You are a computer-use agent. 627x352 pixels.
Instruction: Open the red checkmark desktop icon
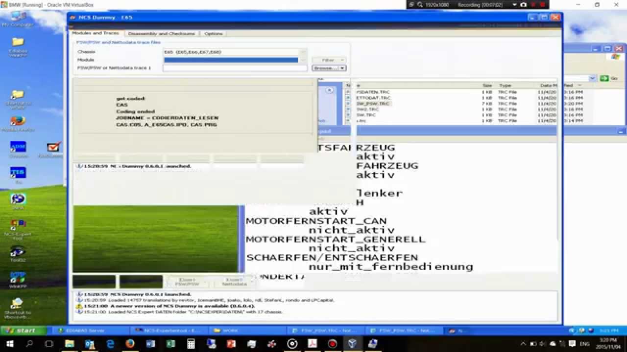coord(54,150)
